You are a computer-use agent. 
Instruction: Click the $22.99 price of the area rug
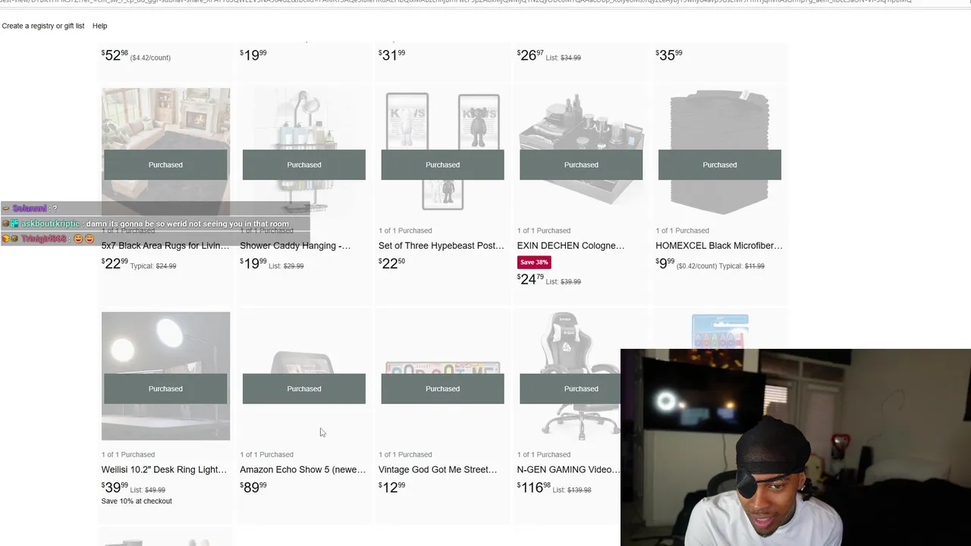coord(115,263)
